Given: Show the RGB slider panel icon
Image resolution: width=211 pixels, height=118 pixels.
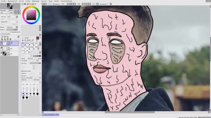Looking at the screenshot, I should [25, 4].
